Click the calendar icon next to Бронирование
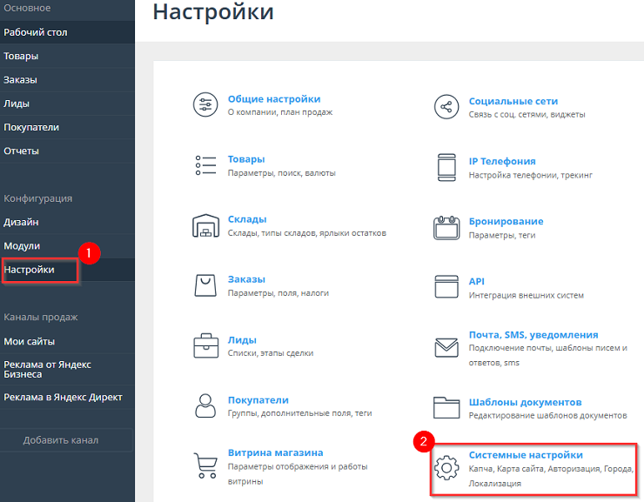This screenshot has width=644, height=502. 446,227
